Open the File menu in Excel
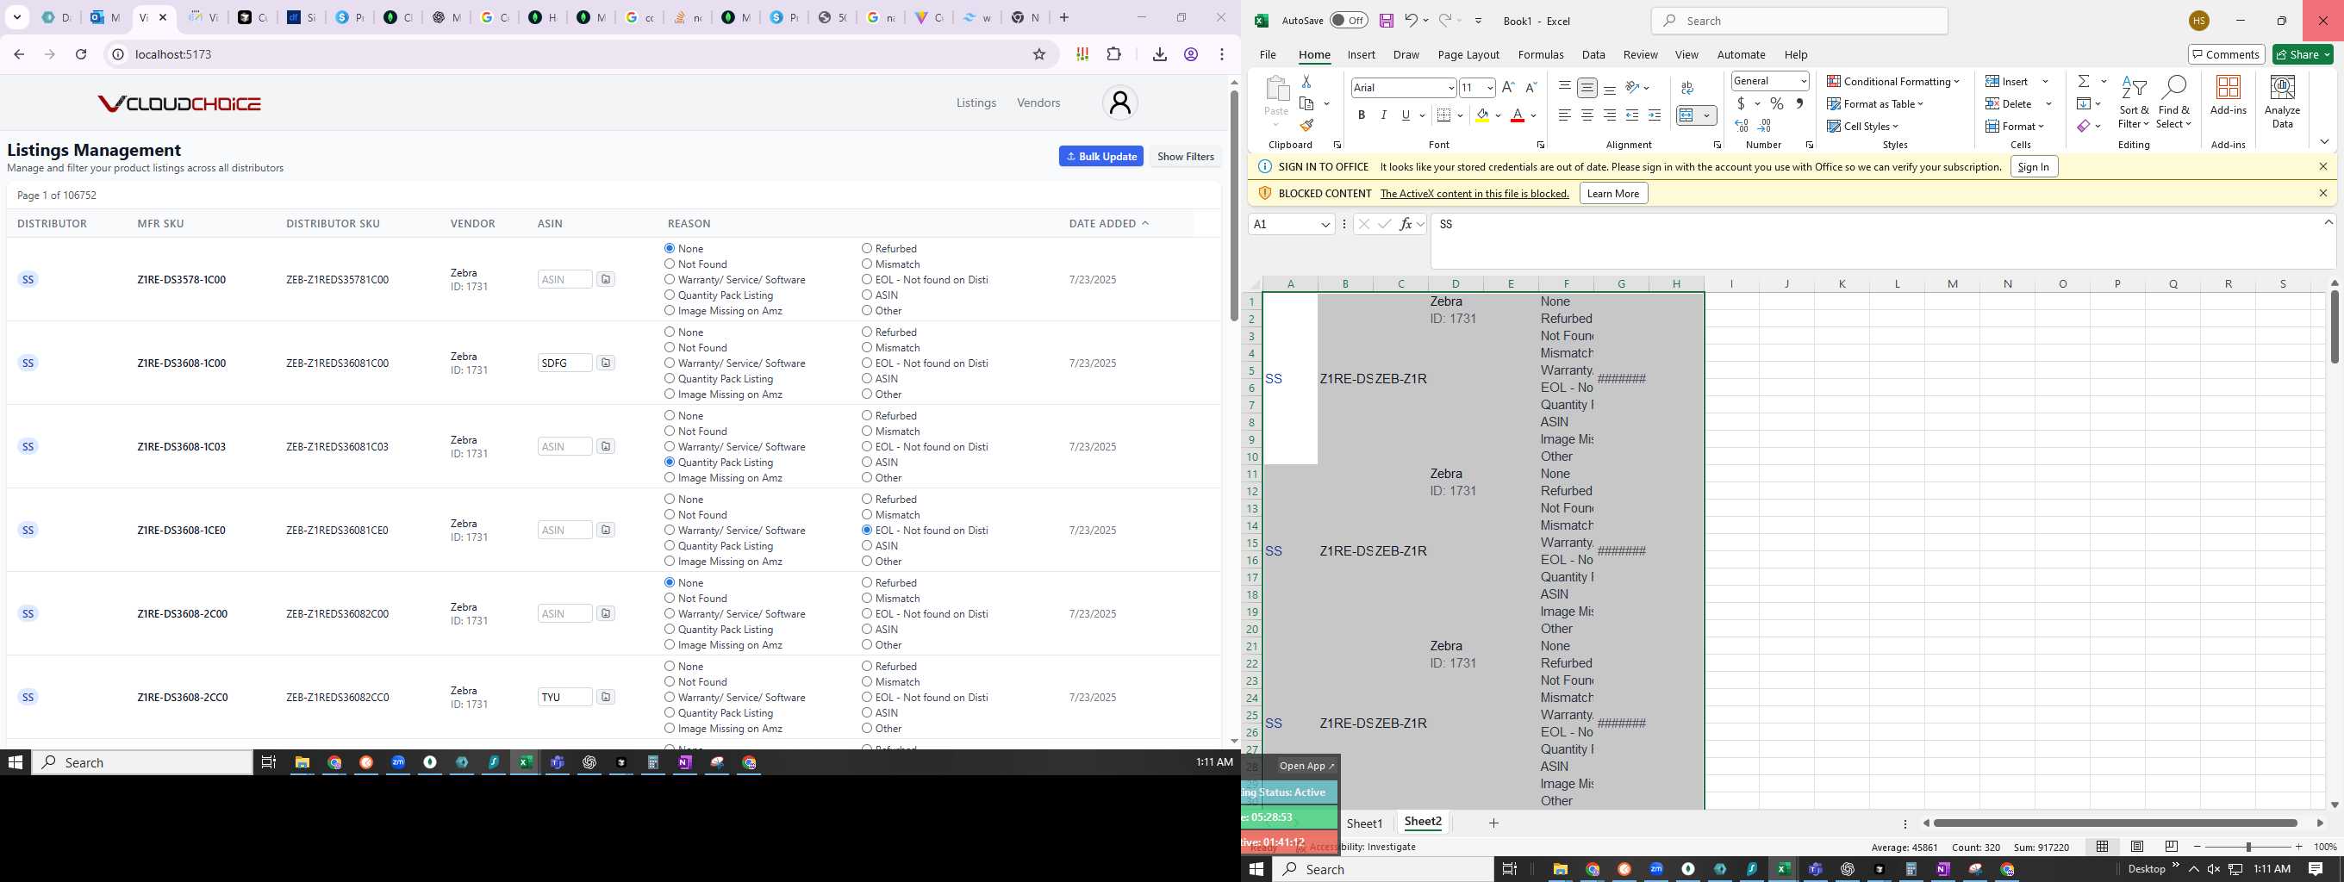2344x882 pixels. click(x=1267, y=54)
